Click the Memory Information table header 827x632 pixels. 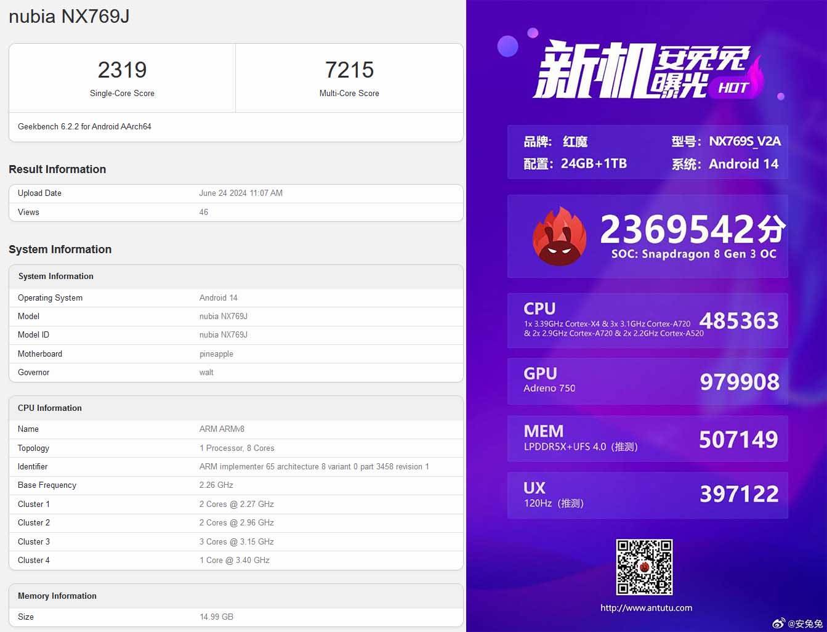pos(57,596)
